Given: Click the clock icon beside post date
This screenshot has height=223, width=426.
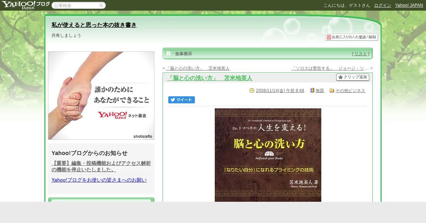Looking at the screenshot, I should 252,91.
